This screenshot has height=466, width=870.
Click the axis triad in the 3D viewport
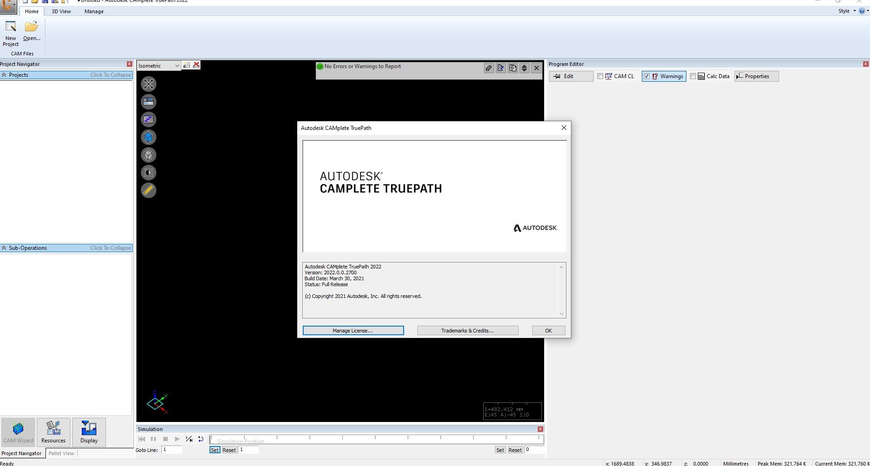(157, 402)
